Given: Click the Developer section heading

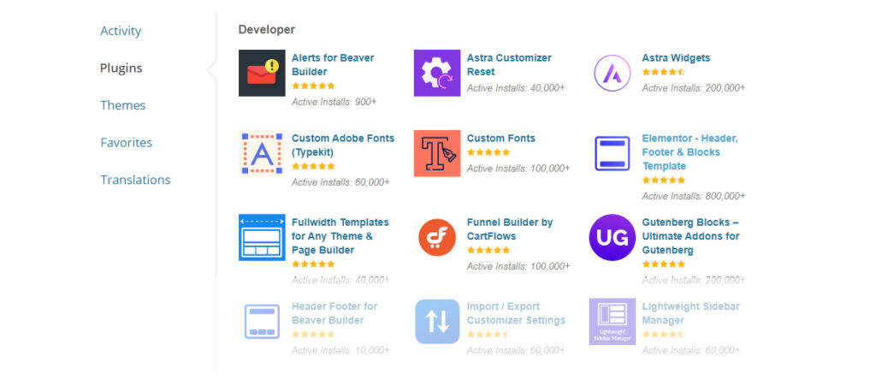Looking at the screenshot, I should point(267,30).
